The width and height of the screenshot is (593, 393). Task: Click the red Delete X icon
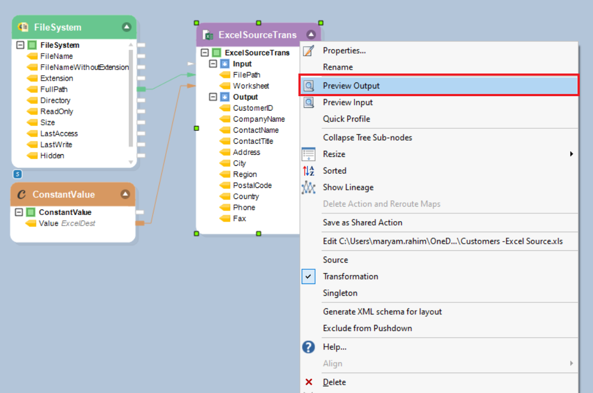308,382
